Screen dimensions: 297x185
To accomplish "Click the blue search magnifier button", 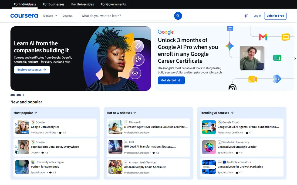I will point(178,16).
